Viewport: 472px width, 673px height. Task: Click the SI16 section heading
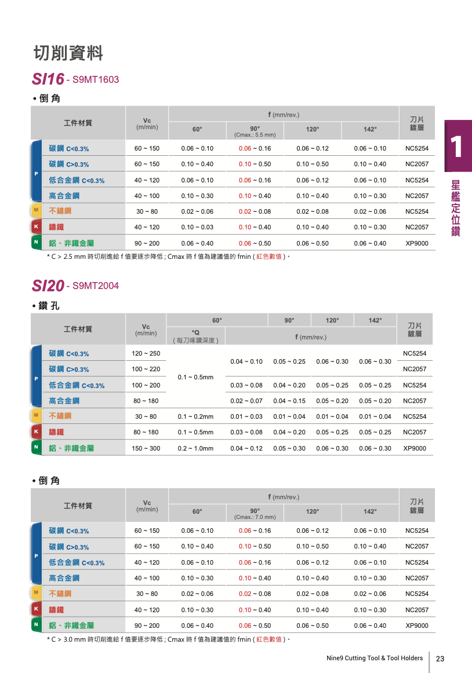(x=48, y=79)
